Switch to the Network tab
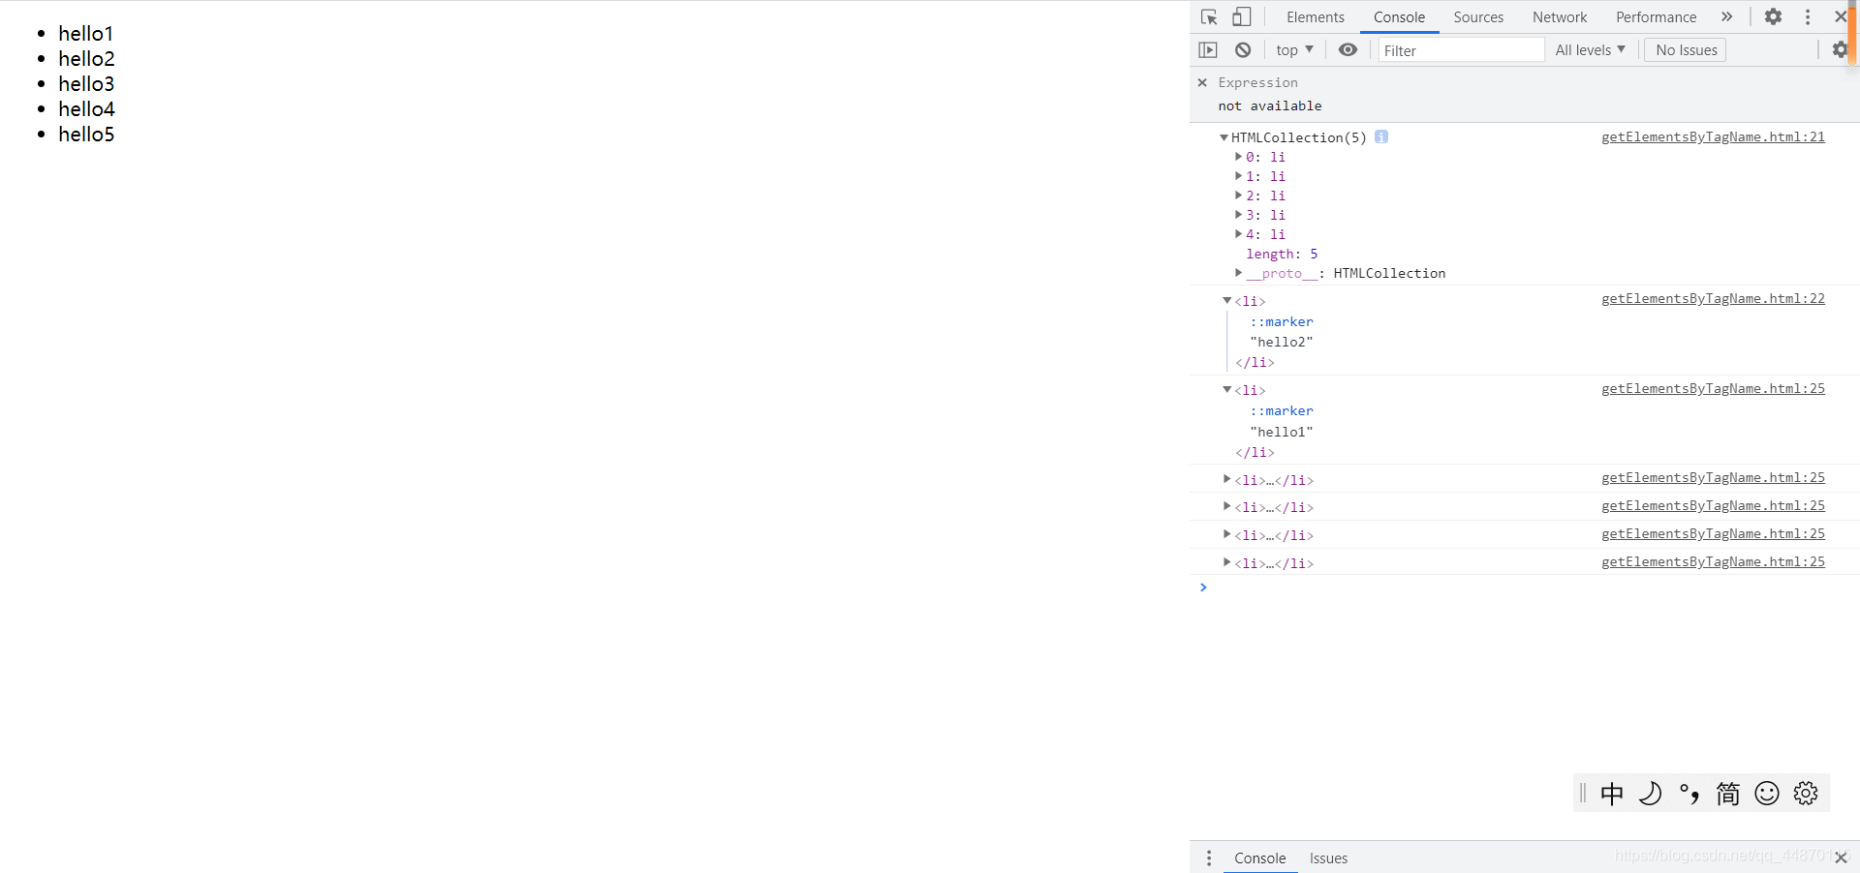The width and height of the screenshot is (1860, 873). pyautogui.click(x=1560, y=17)
